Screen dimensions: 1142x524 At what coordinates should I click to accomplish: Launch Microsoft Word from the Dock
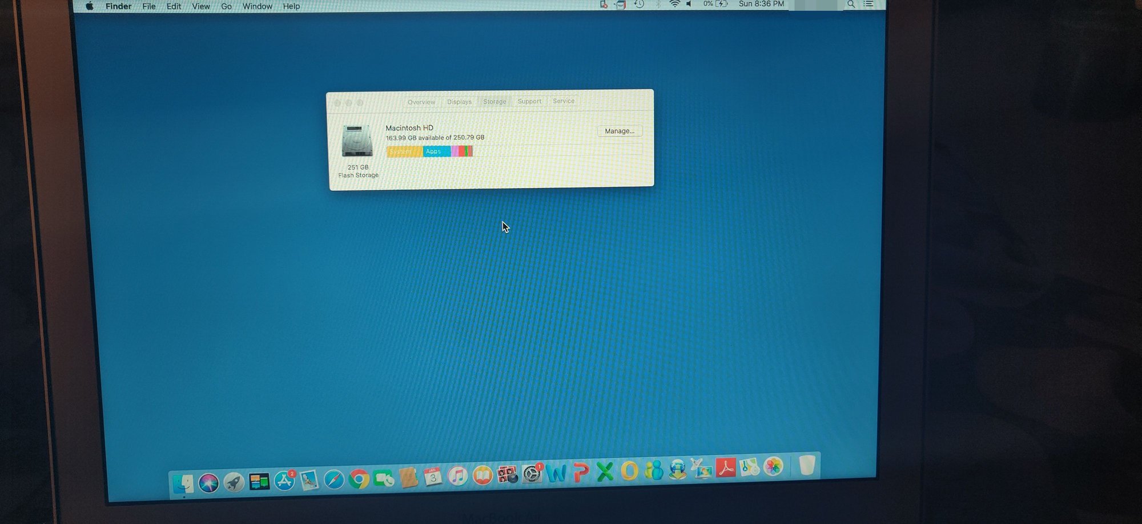(556, 473)
